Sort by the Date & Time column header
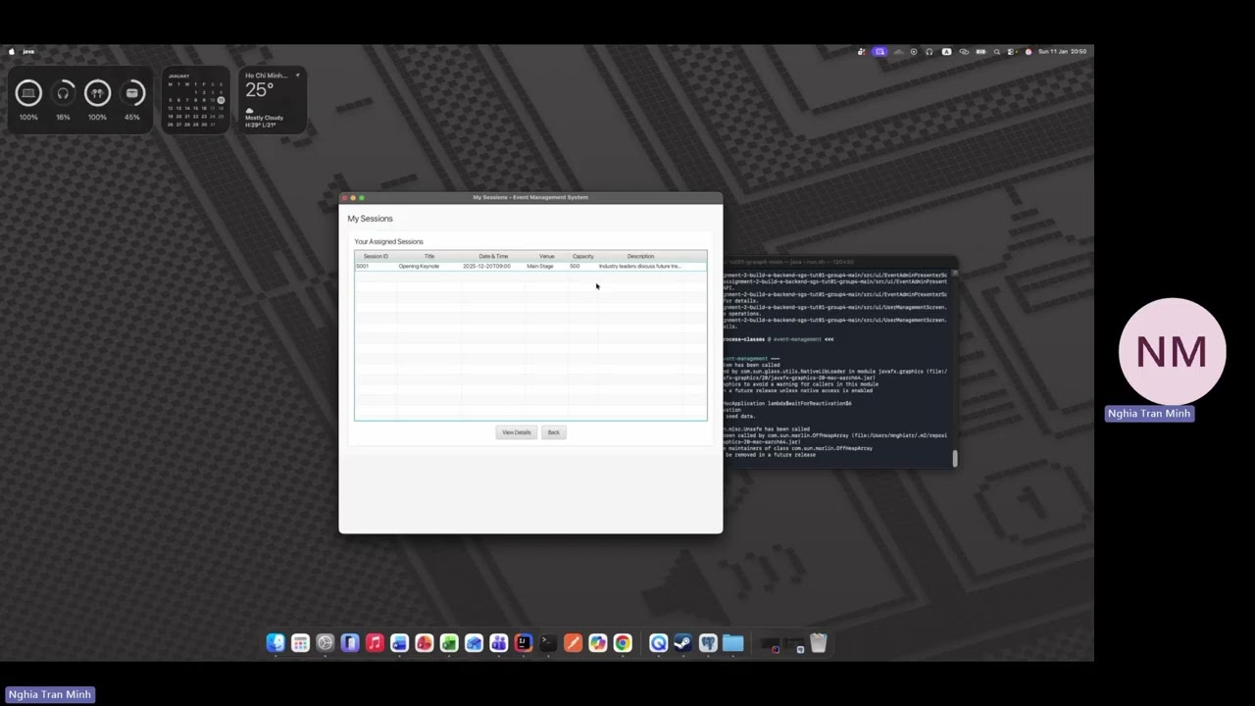Screen dimensions: 1255x706 click(493, 256)
